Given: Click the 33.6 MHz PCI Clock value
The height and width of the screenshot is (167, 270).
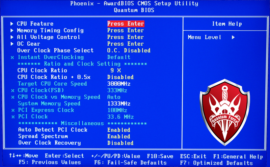Looking at the screenshot, I should tap(120, 117).
